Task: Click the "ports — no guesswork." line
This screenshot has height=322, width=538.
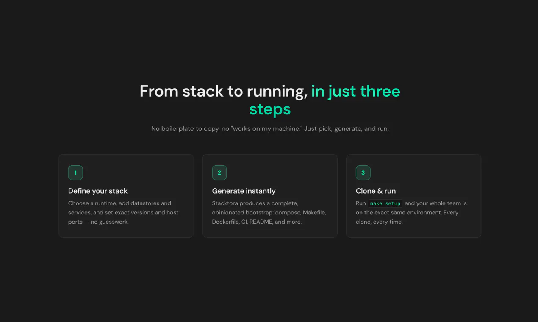Action: pyautogui.click(x=98, y=222)
